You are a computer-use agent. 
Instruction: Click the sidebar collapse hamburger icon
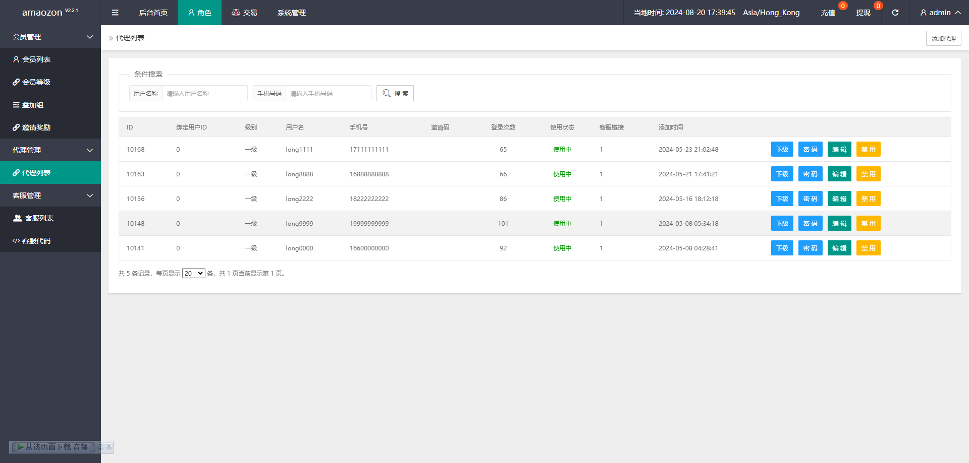pos(115,13)
